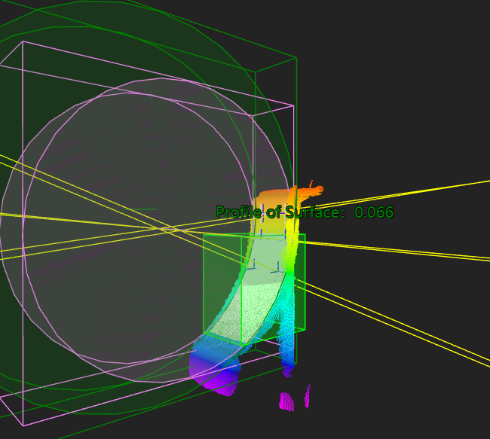The width and height of the screenshot is (490, 439).
Task: Click the bottom-left corner of the pink bounding box
Action: [x=23, y=425]
